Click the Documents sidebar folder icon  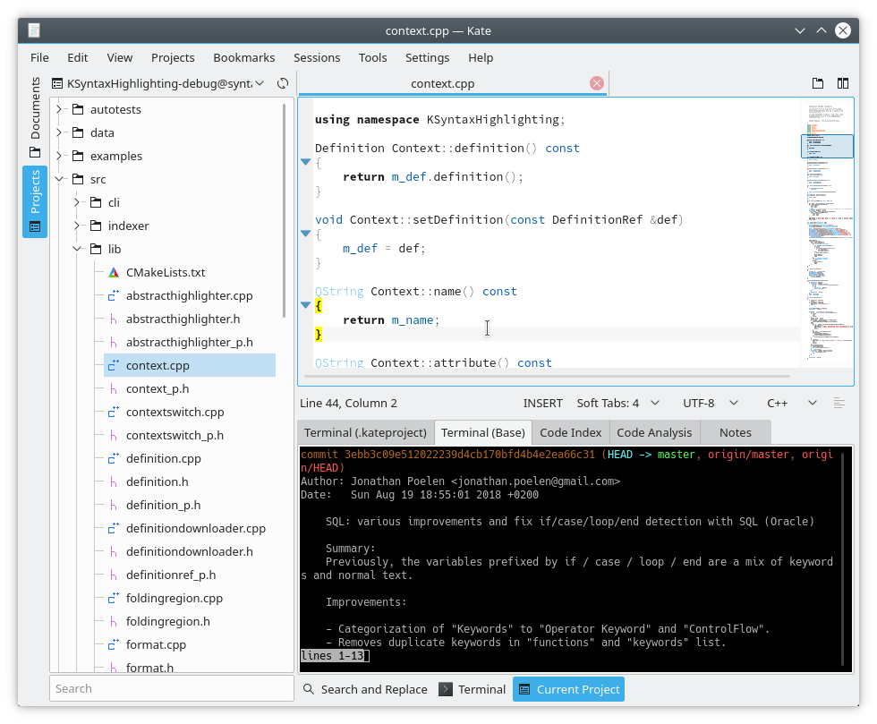point(35,152)
